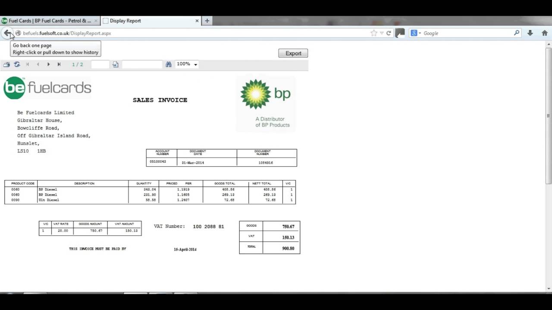
Task: Click the be fuelcards logo
Action: [47, 88]
